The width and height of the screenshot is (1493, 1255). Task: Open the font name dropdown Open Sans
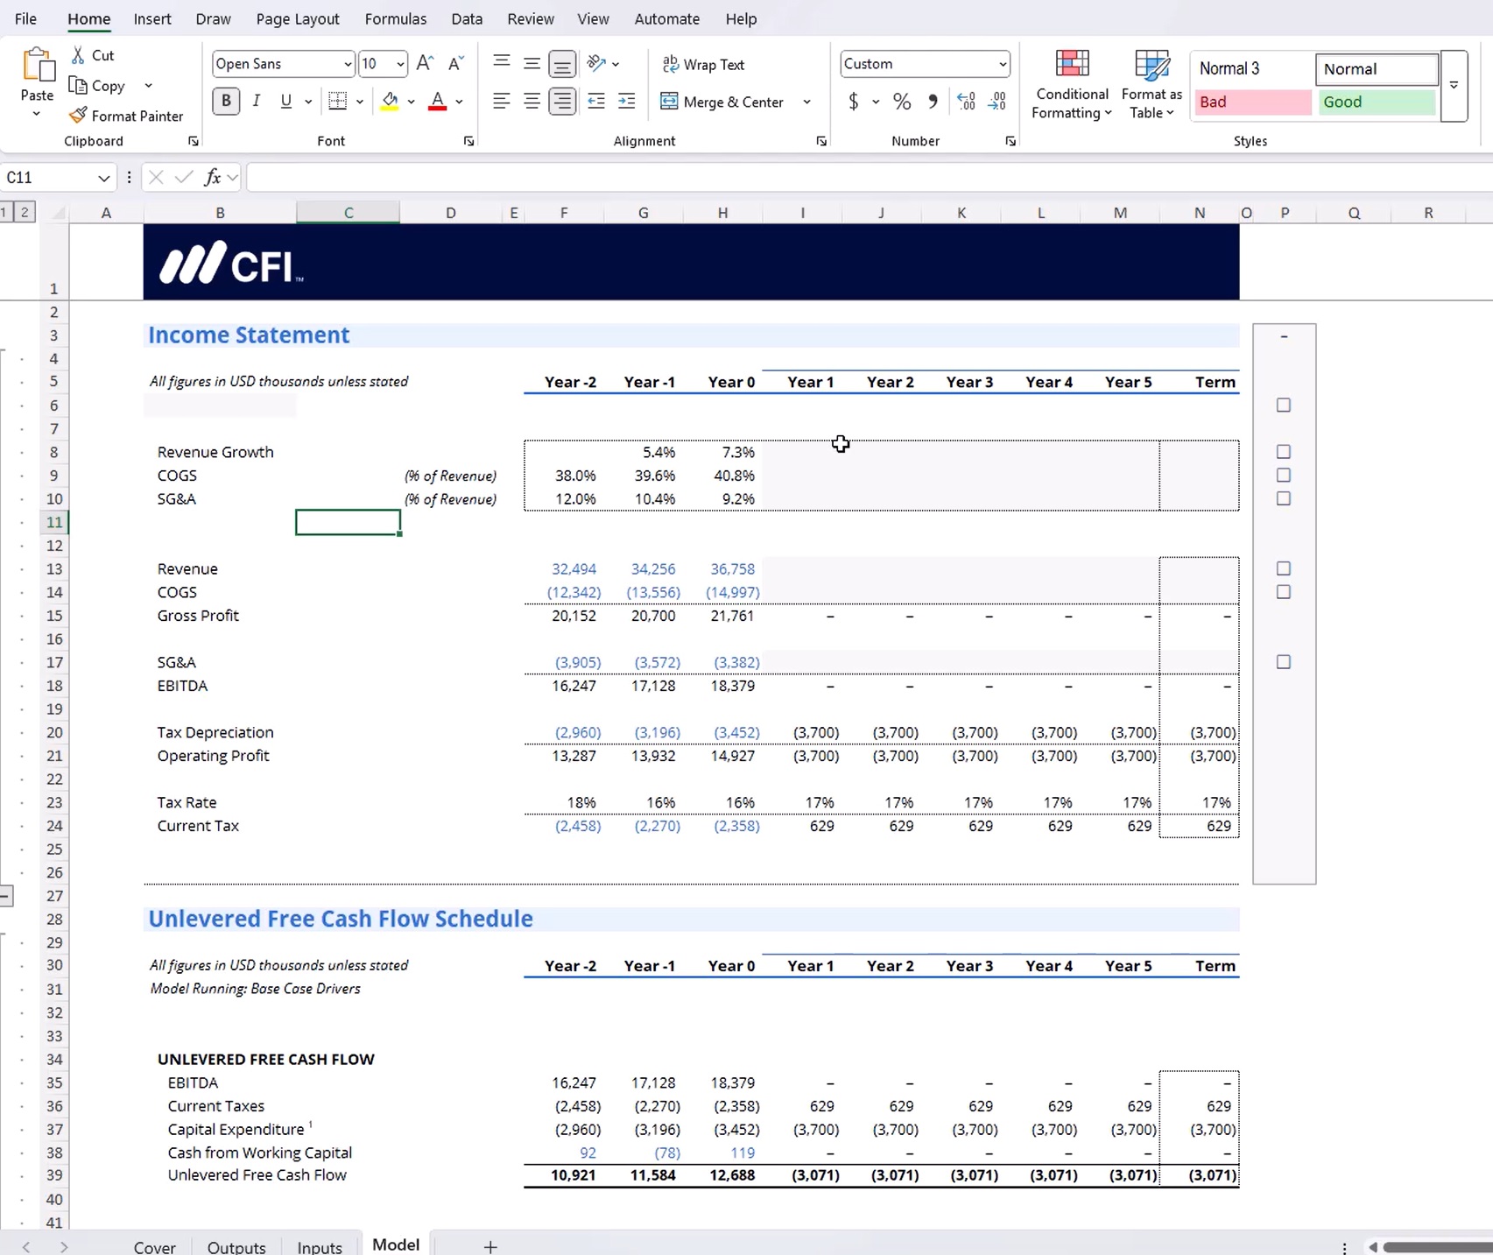coord(348,64)
